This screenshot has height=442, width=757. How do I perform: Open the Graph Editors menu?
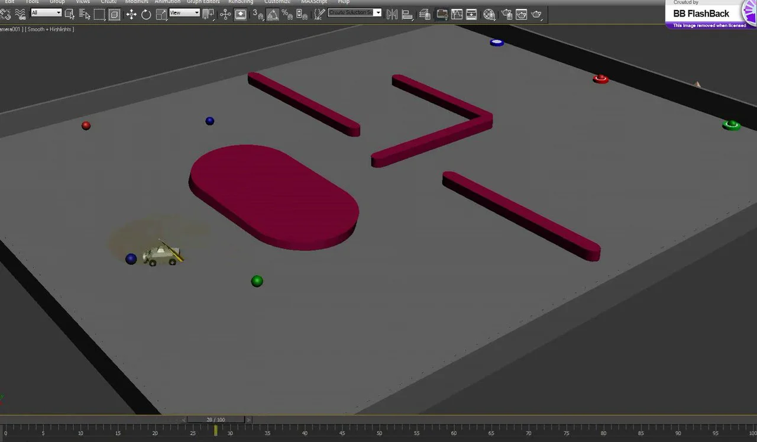203,2
